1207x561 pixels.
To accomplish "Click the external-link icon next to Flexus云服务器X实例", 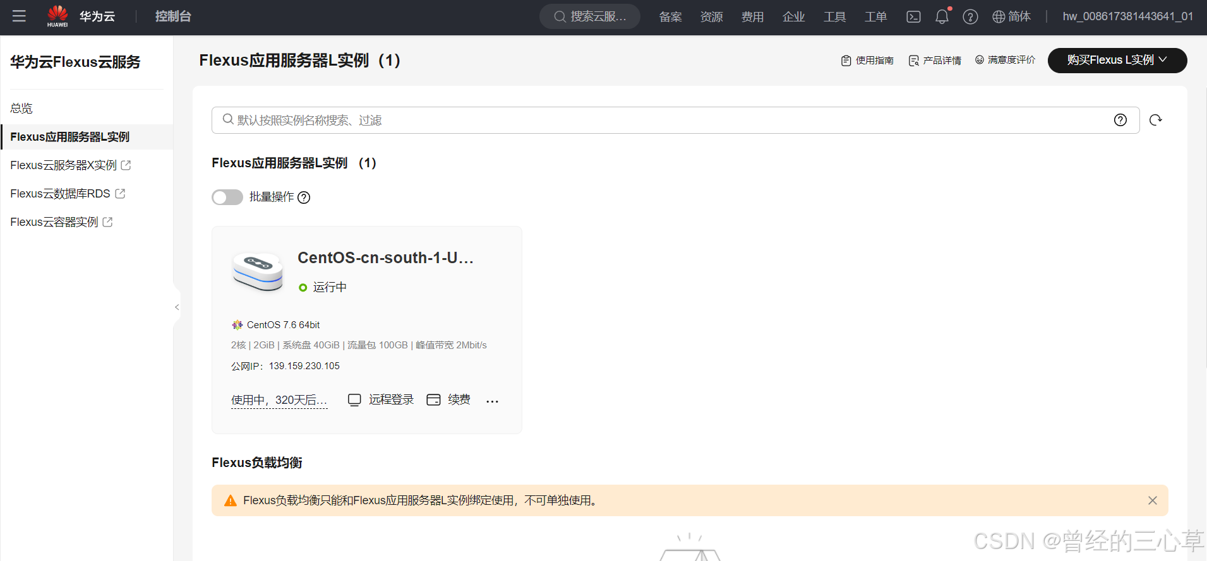I will coord(126,165).
